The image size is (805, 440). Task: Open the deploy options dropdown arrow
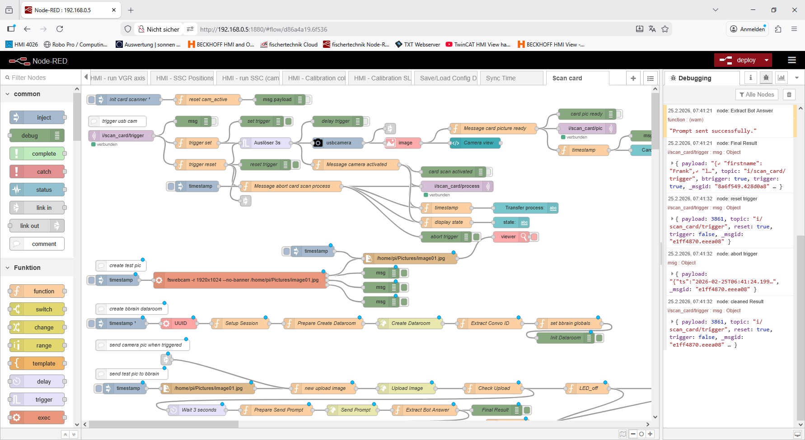766,60
